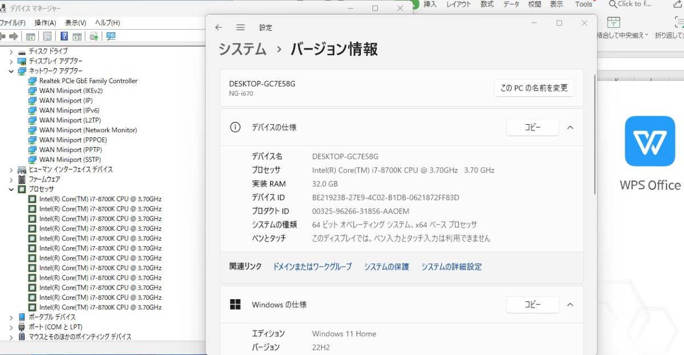Click the scan for hardware changes monitor icon
The width and height of the screenshot is (684, 355).
(111, 36)
